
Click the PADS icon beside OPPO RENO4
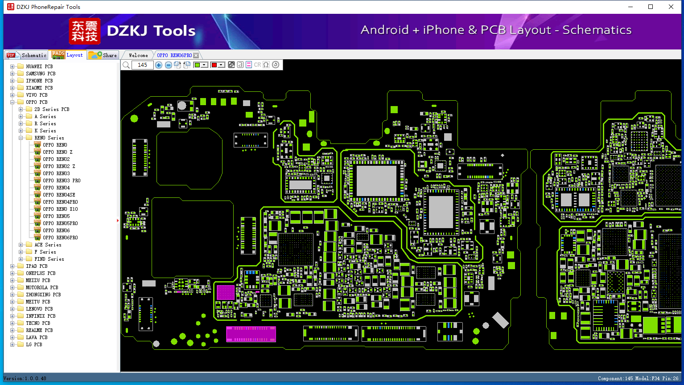[37, 188]
